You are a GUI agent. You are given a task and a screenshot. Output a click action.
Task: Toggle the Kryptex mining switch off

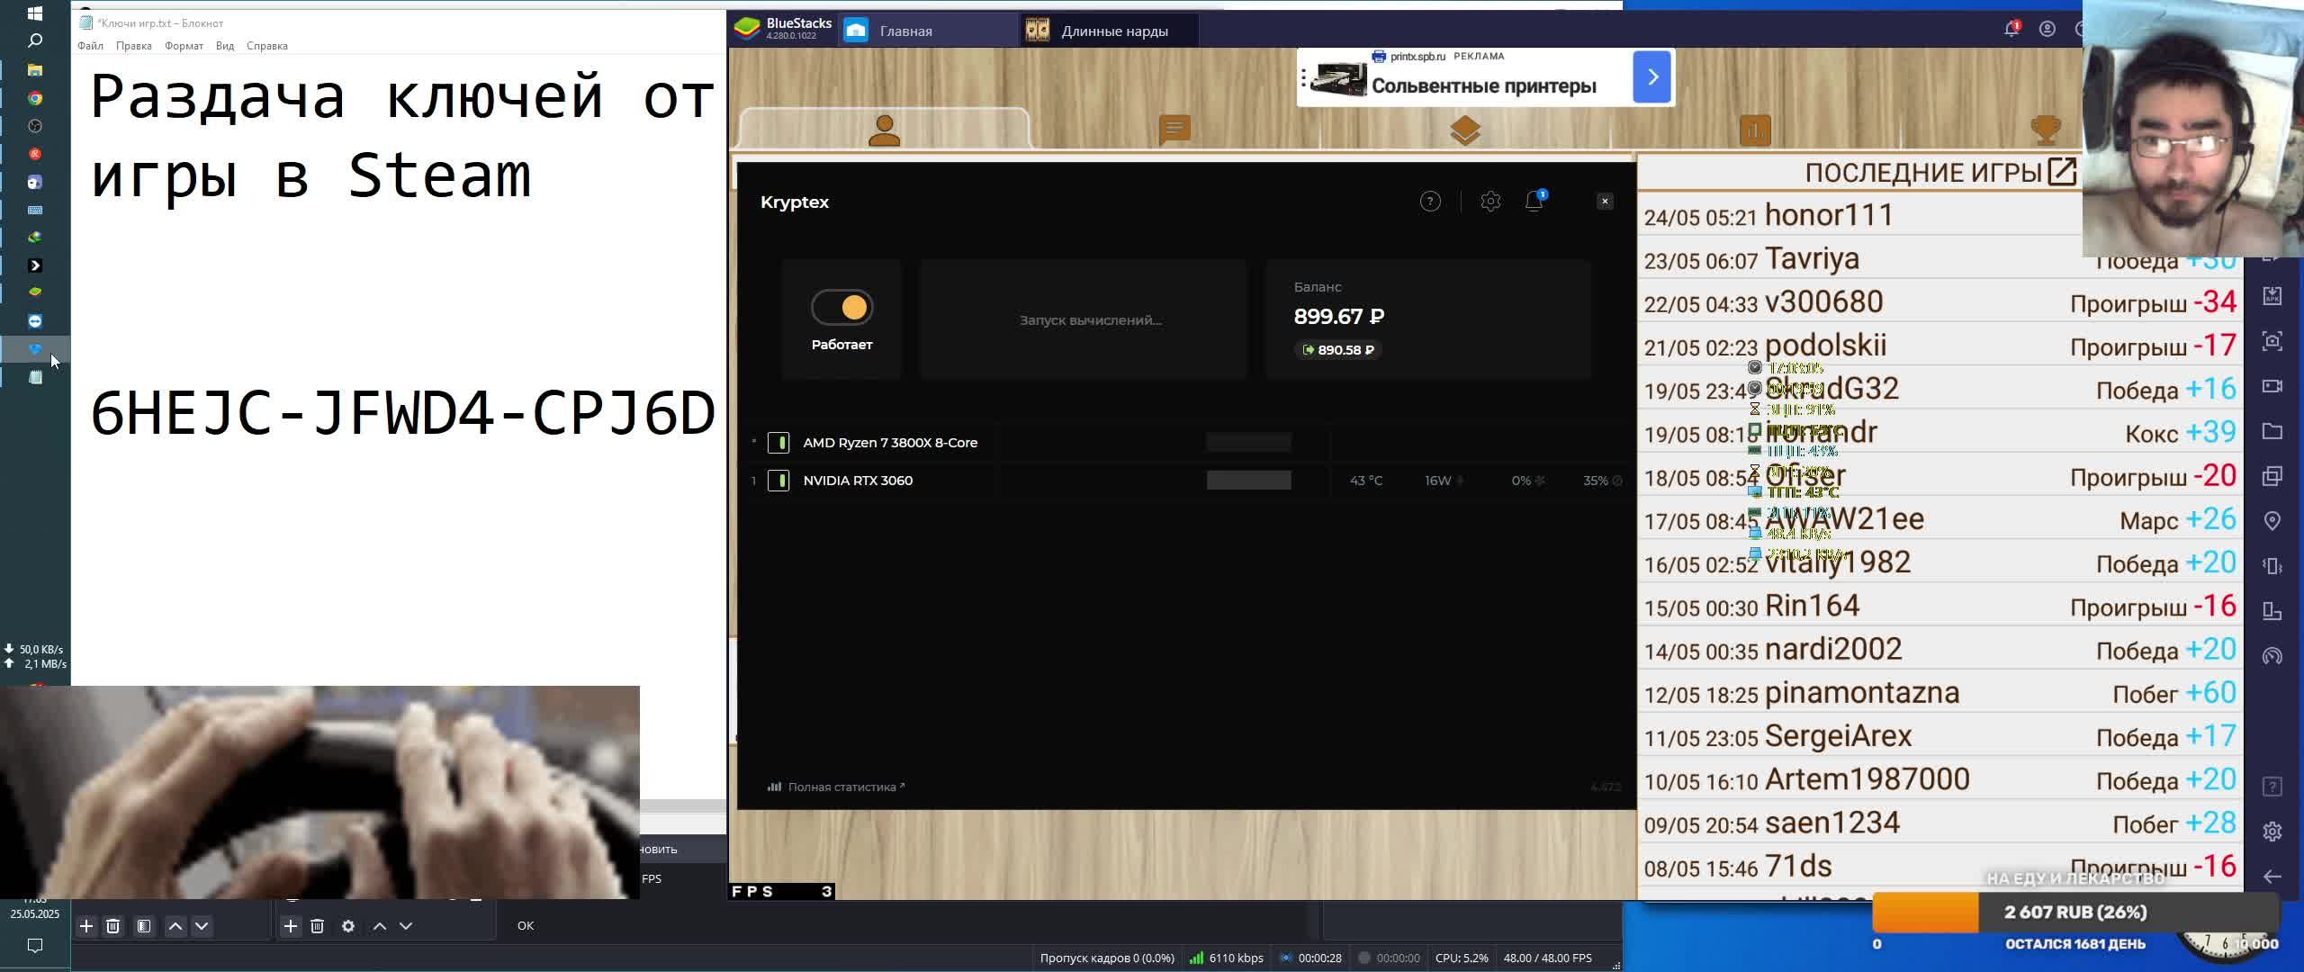[x=841, y=308]
